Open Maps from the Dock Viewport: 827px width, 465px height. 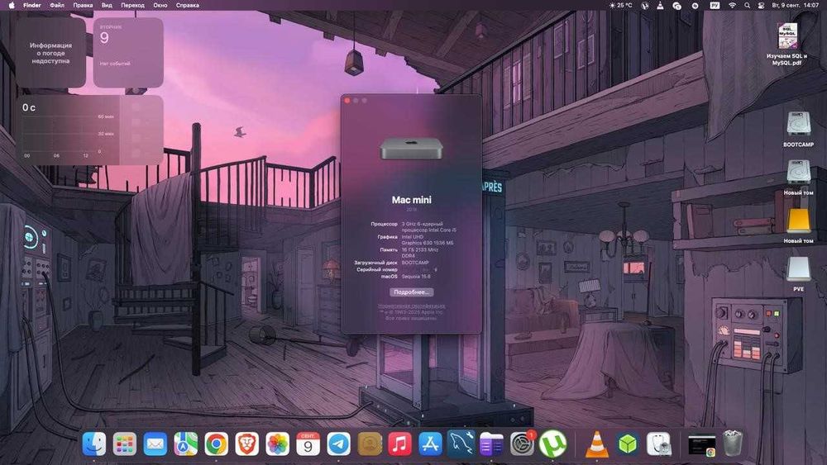tap(185, 444)
